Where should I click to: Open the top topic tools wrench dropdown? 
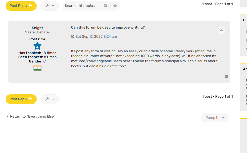point(50,6)
